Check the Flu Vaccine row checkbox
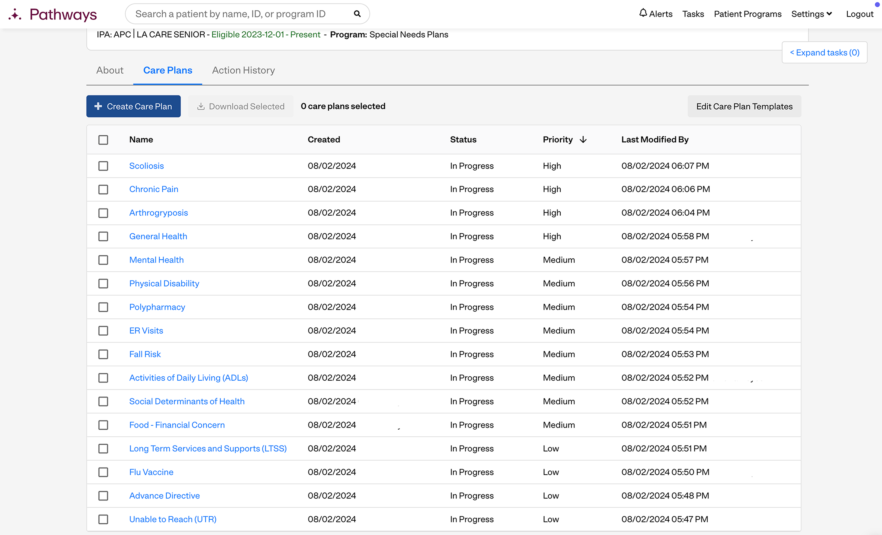 103,472
